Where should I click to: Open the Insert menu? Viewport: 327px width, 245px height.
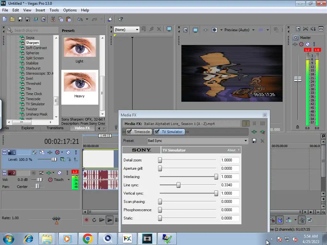coord(40,10)
